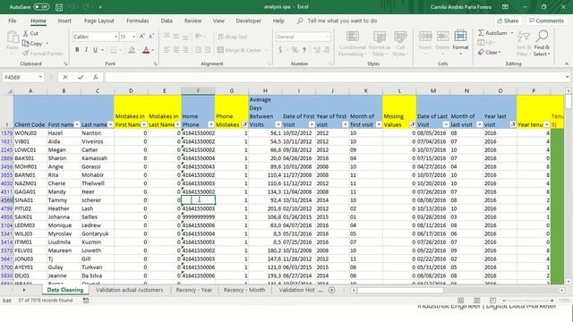573x322 pixels.
Task: Open the Missing Values filter dropdown
Action: pyautogui.click(x=413, y=124)
